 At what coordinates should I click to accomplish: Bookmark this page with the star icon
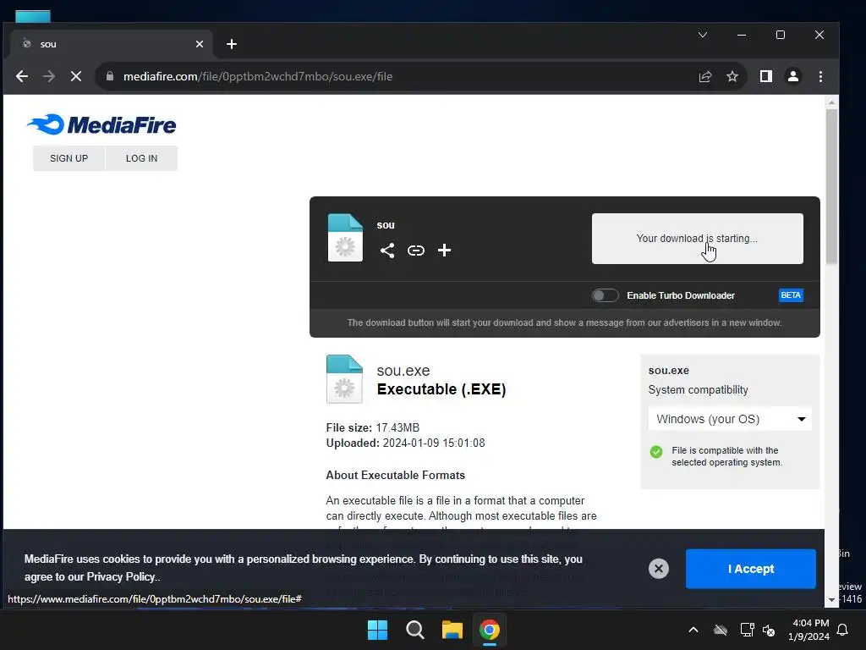click(732, 76)
